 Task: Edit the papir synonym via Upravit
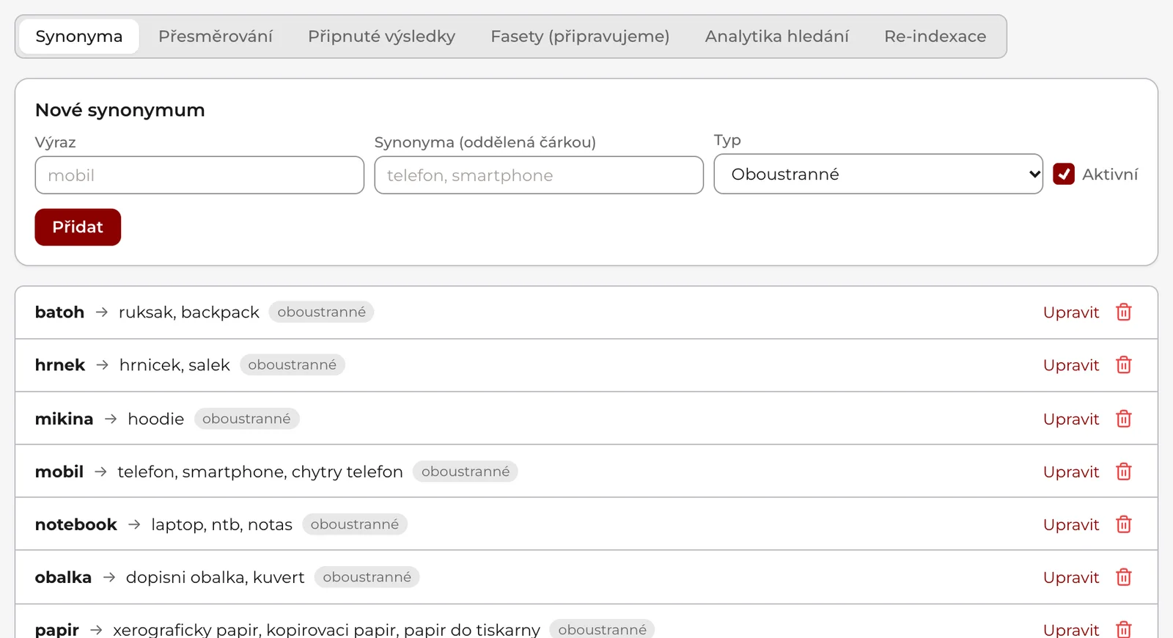tap(1071, 629)
